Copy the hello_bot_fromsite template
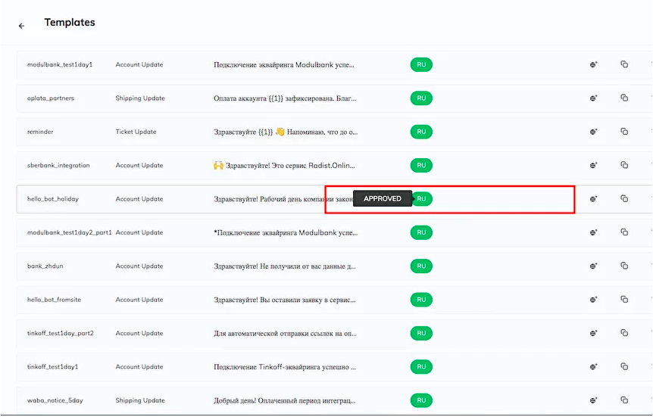Screen dimensions: 653x417 coord(624,299)
